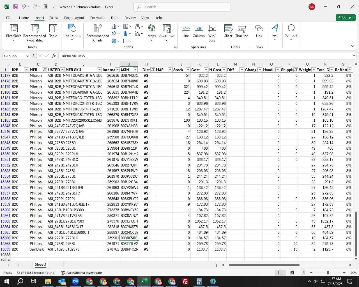The width and height of the screenshot is (359, 287).
Task: Open Cost column filter dropdown
Action: click(x=206, y=70)
